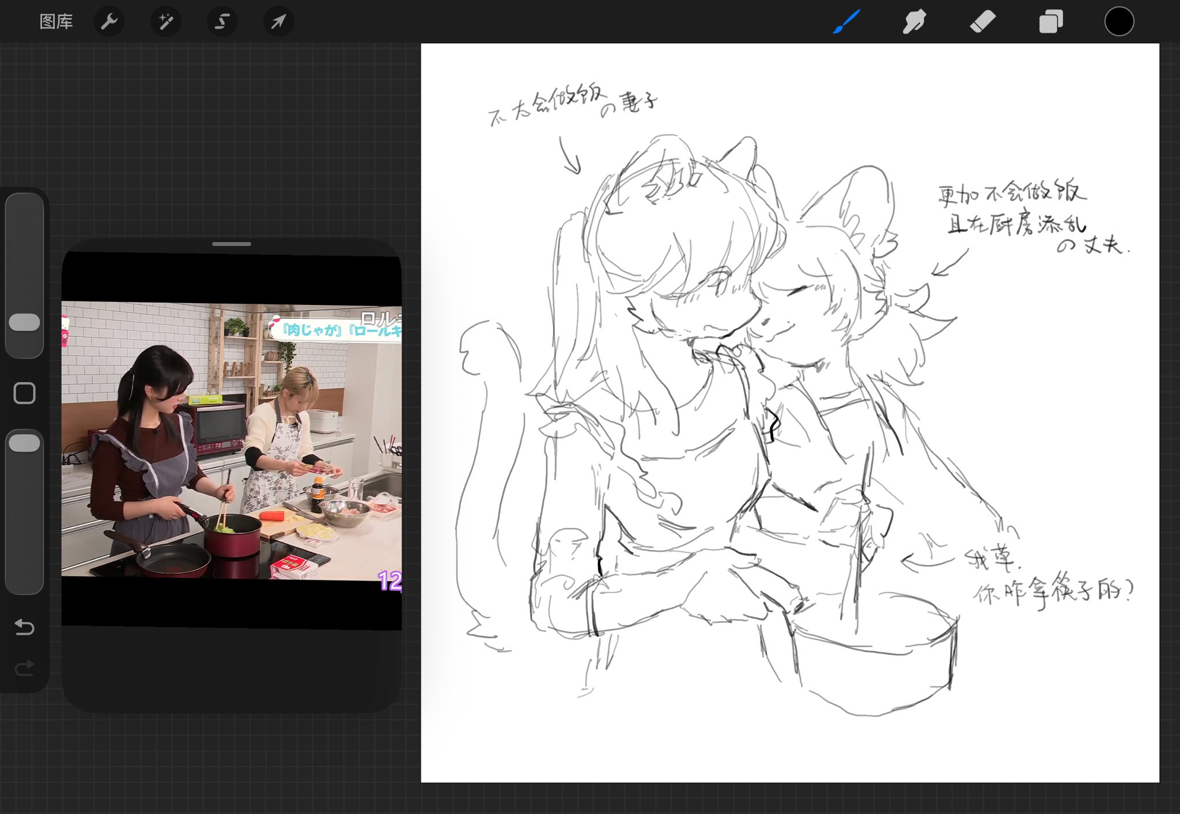Open the Actions wrench menu
1180x814 pixels.
[x=109, y=22]
